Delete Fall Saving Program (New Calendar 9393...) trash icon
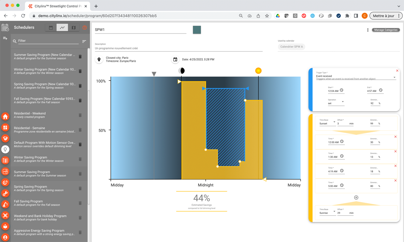This screenshot has height=242, width=404. pos(80,101)
